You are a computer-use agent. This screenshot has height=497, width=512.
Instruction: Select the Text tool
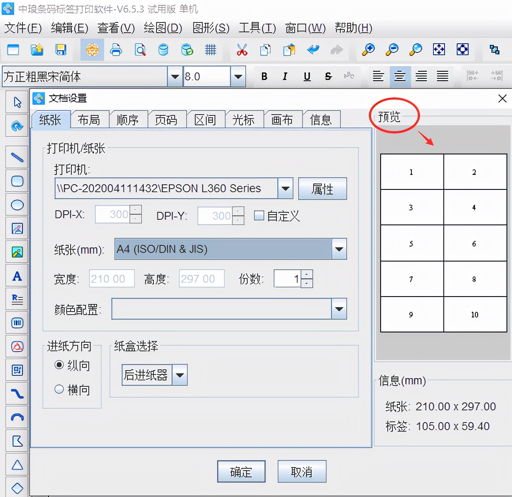pyautogui.click(x=17, y=276)
